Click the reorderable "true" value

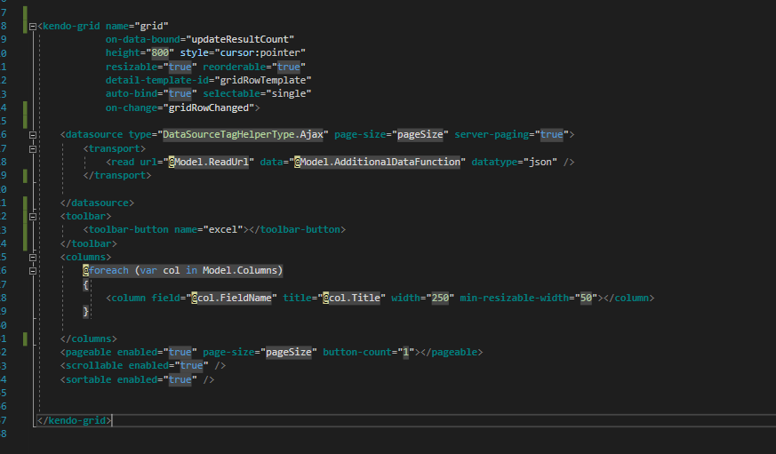[289, 67]
